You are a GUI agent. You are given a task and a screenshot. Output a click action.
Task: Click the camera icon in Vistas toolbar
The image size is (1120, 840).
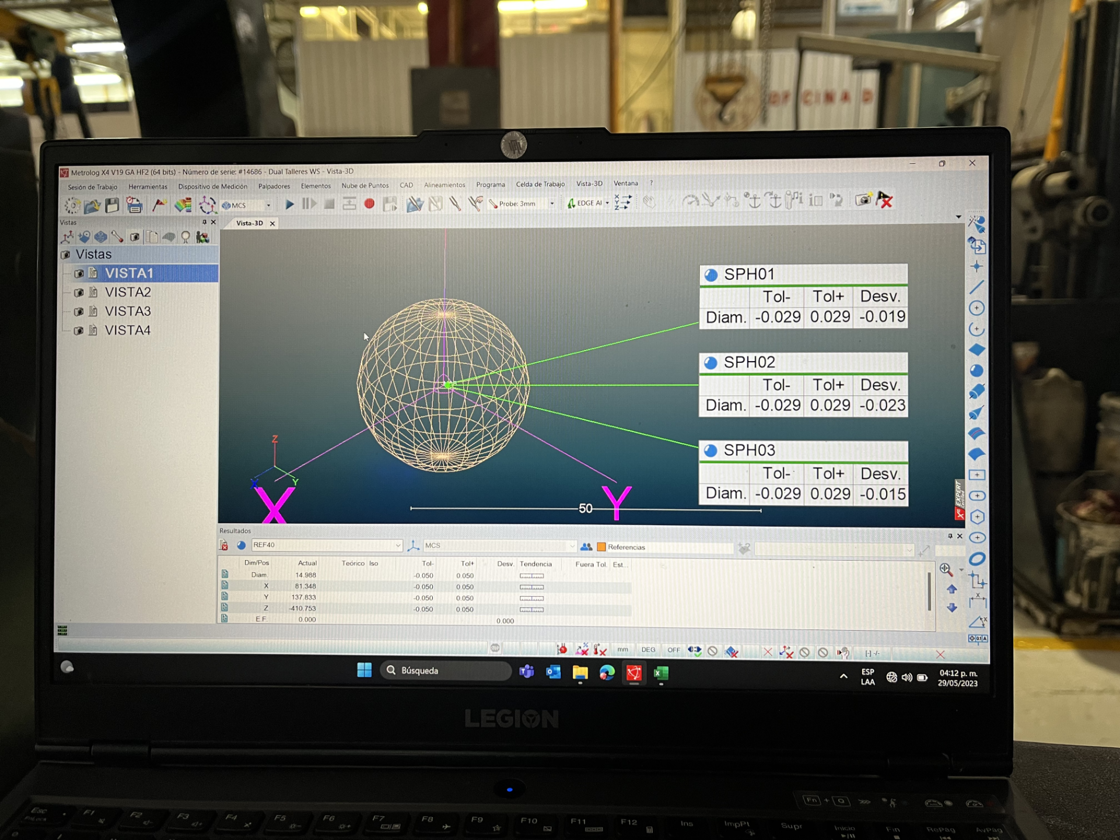click(135, 237)
